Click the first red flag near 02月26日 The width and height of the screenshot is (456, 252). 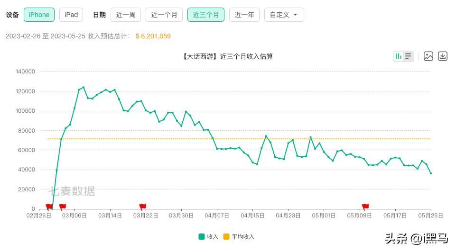(x=49, y=207)
